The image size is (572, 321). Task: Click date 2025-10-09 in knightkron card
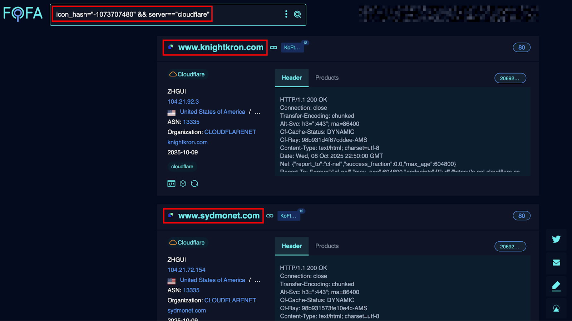pos(182,152)
